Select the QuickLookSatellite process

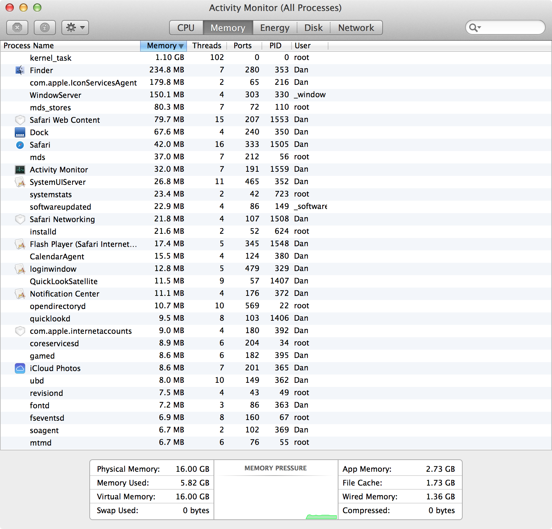(x=276, y=281)
